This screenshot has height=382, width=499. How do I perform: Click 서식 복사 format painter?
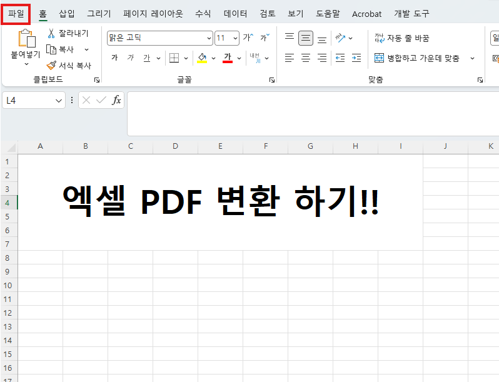[69, 66]
